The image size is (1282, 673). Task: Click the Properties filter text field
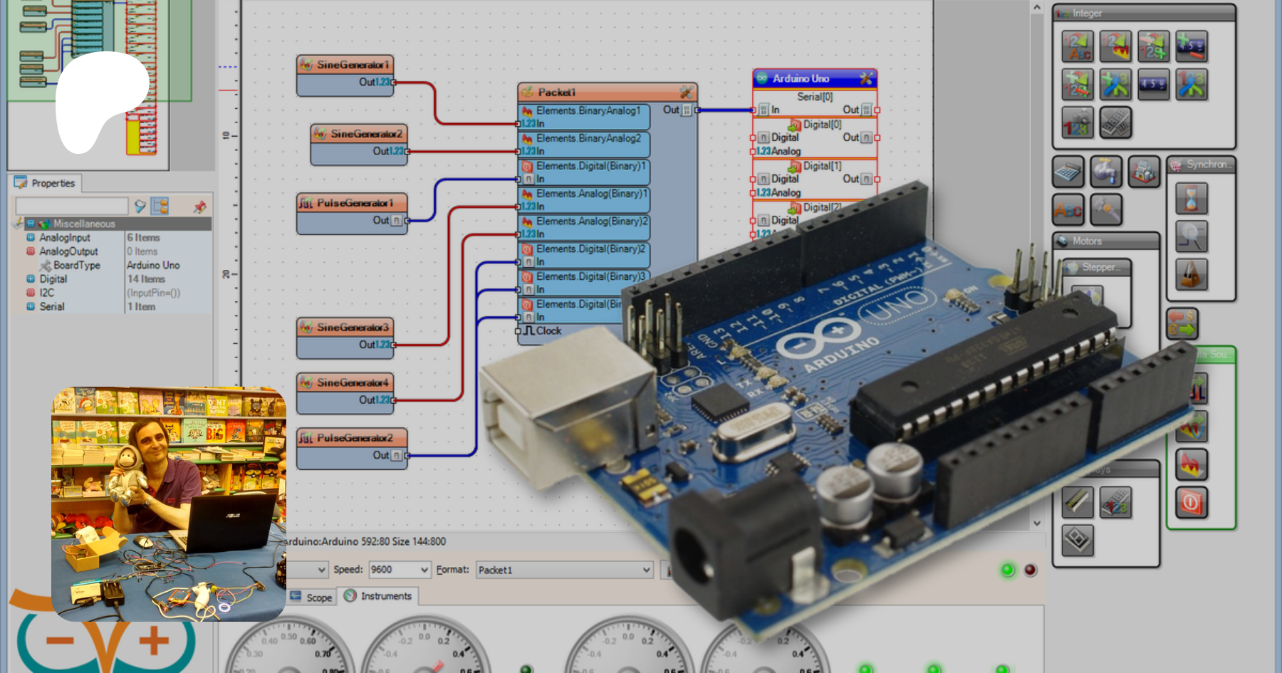click(x=71, y=207)
